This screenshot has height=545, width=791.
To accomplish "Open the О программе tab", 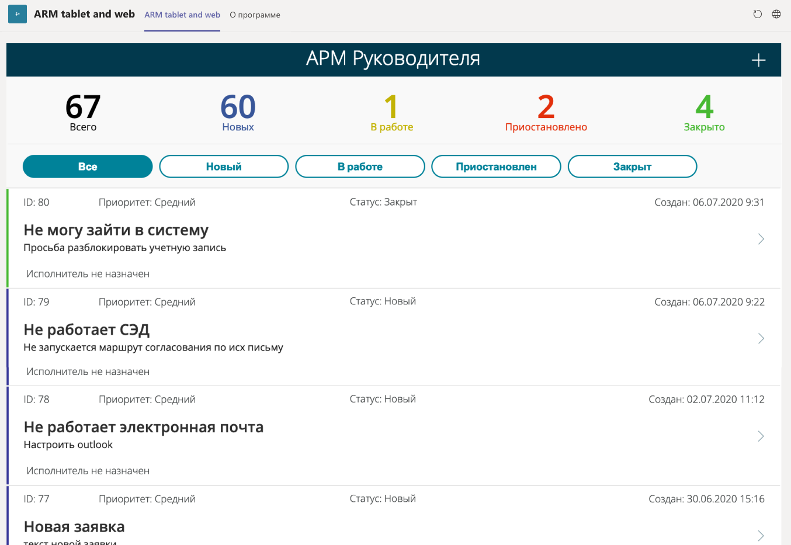I will 255,15.
